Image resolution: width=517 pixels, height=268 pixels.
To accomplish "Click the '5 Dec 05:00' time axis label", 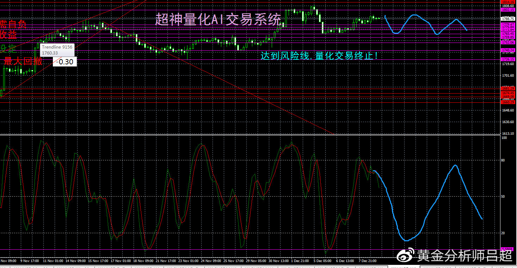I will (x=322, y=261).
